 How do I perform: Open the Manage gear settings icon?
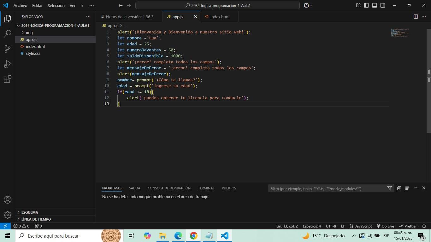8,215
